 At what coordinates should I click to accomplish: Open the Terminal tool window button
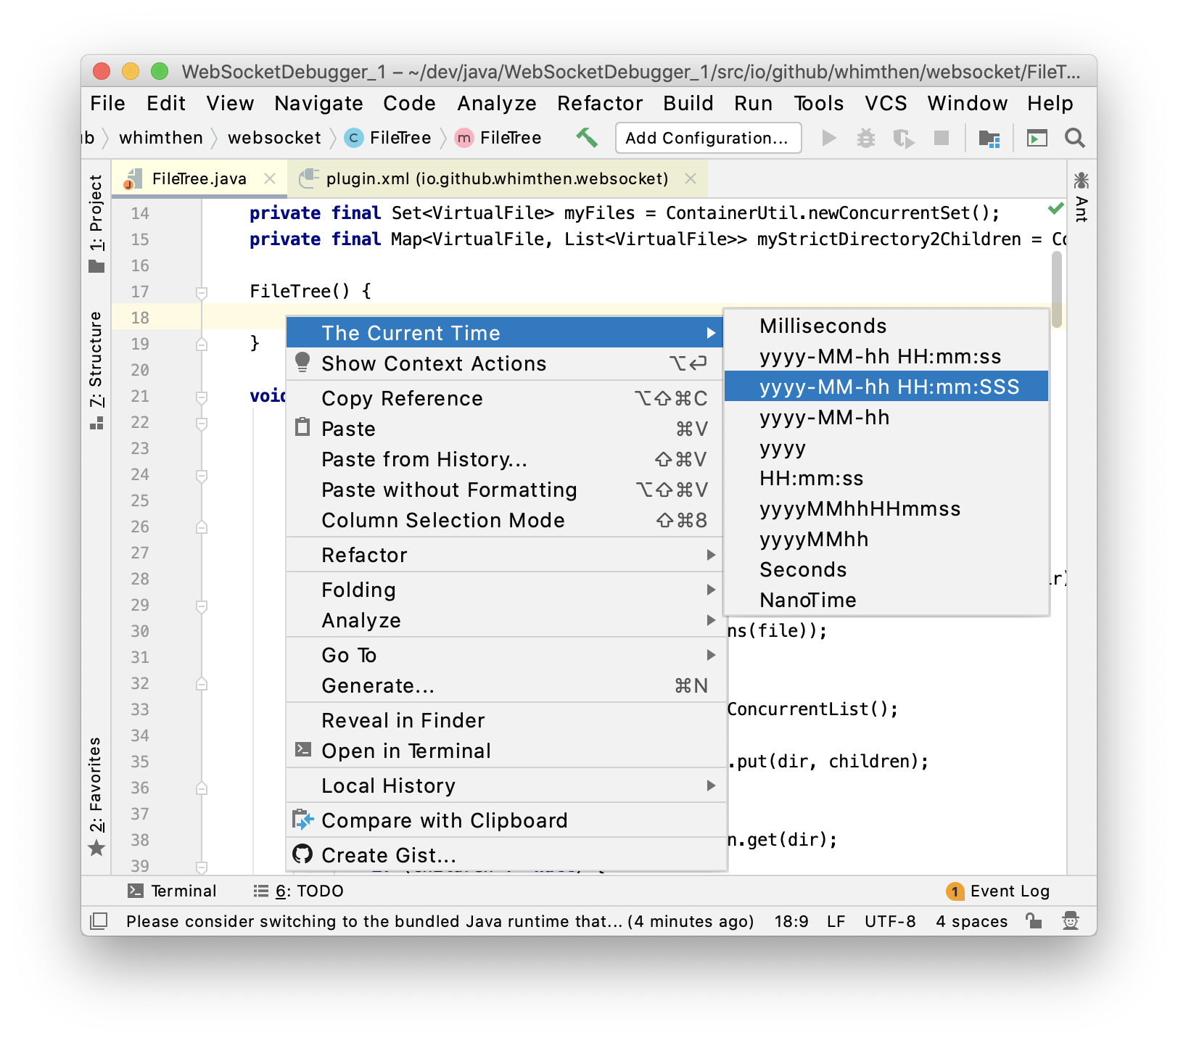tap(173, 891)
